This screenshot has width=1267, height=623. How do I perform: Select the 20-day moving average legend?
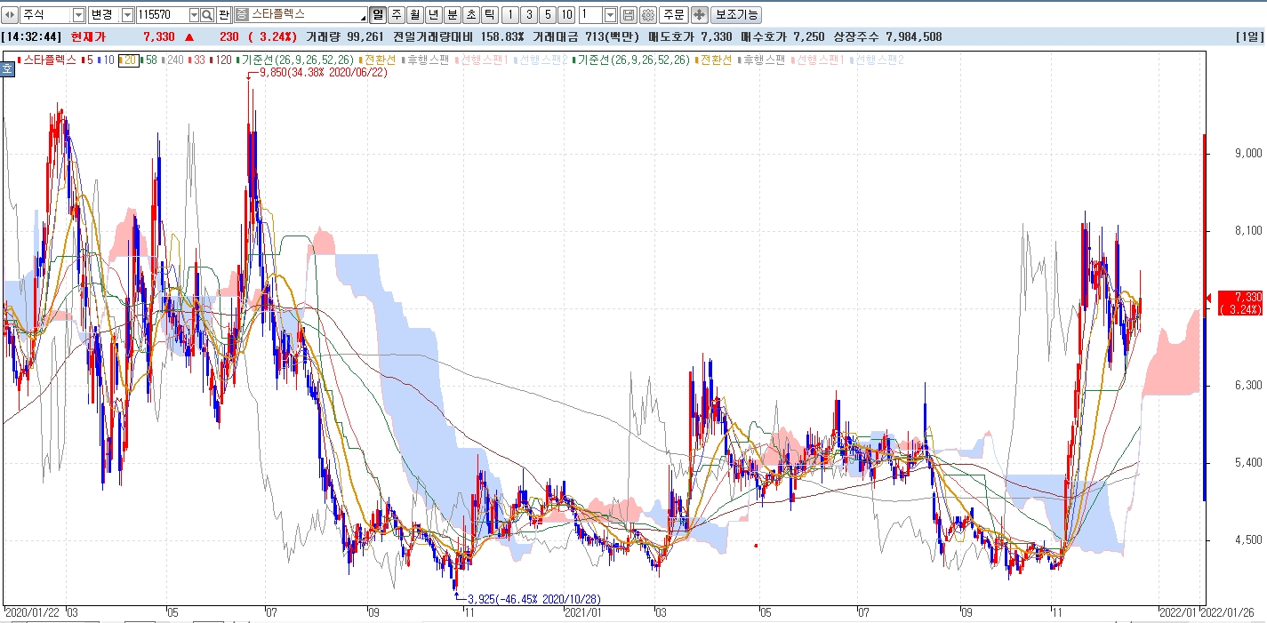(129, 60)
